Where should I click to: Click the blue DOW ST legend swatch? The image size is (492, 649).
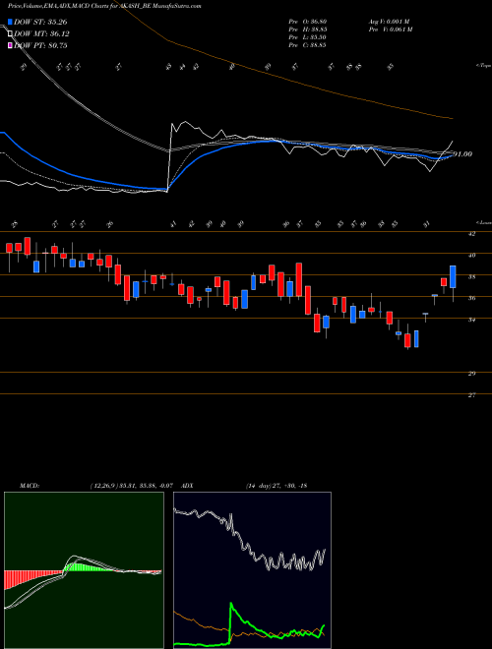tap(11, 22)
